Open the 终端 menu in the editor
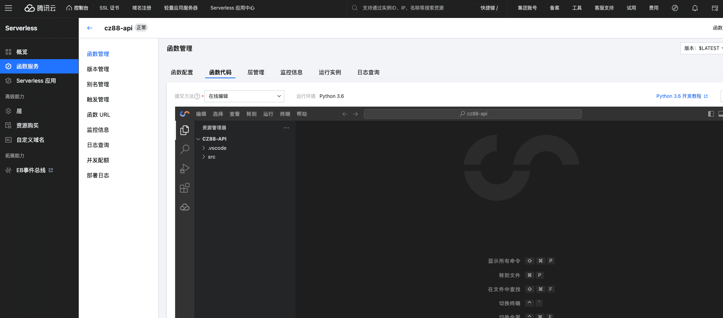 click(x=285, y=114)
